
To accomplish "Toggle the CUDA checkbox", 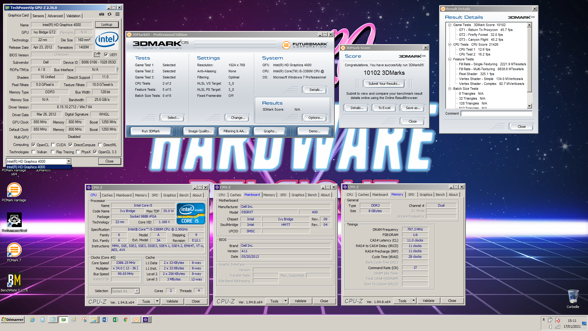I will click(x=53, y=145).
